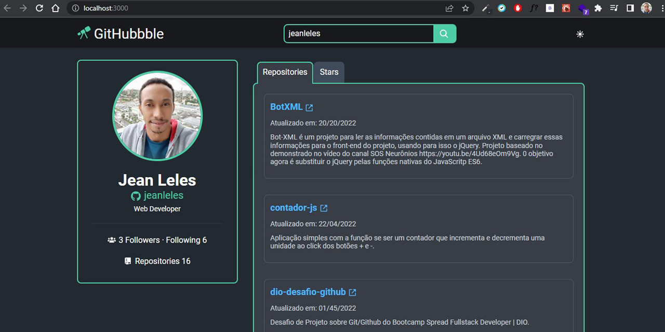Open the dio-desafio-github external link icon
Image resolution: width=665 pixels, height=332 pixels.
(353, 292)
